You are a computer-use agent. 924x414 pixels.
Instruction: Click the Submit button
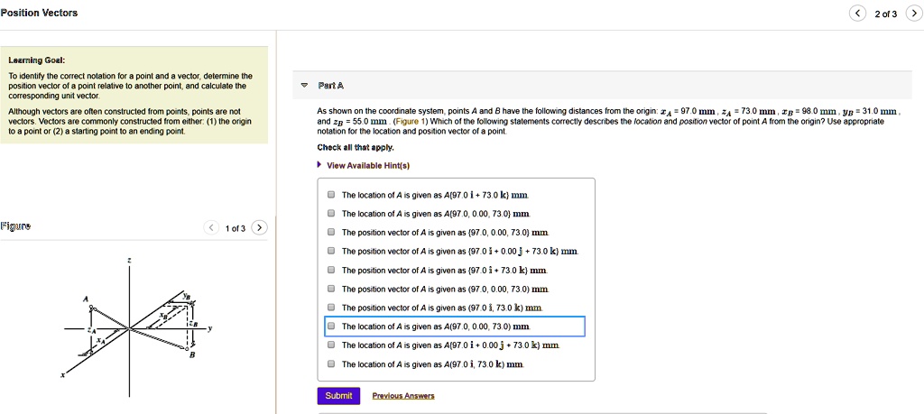coord(339,396)
